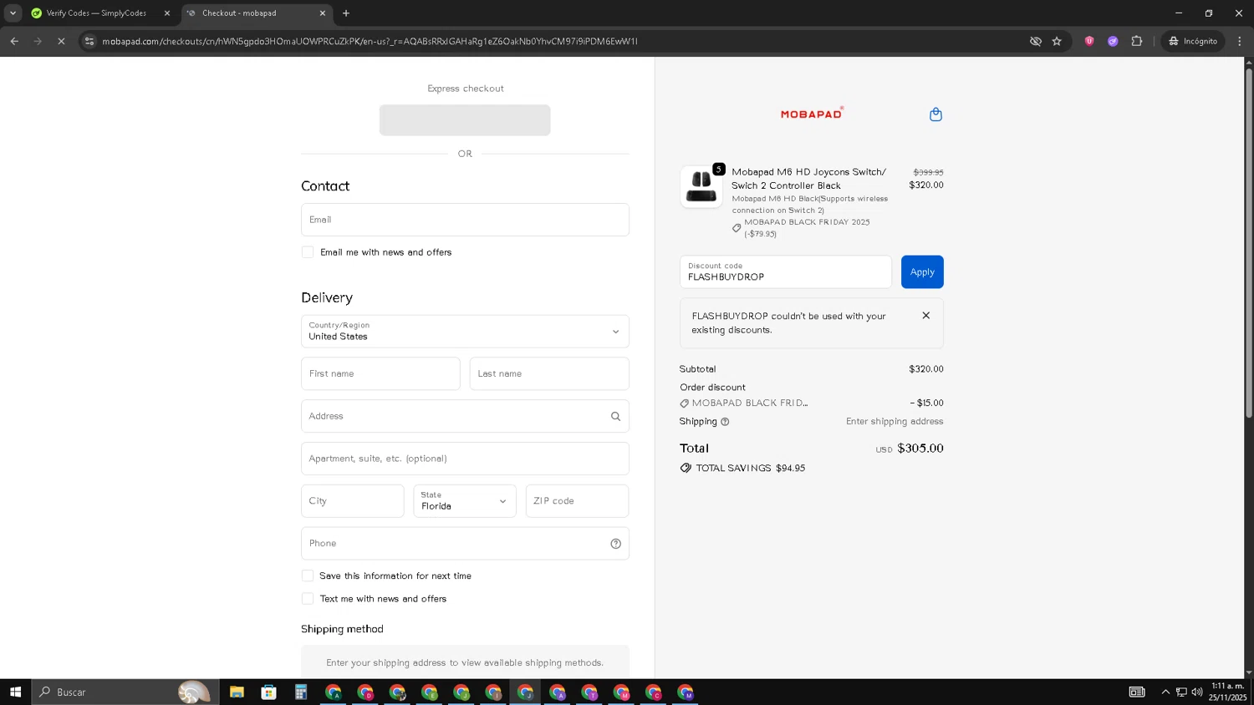Check Email me with news and offers
The height and width of the screenshot is (705, 1254).
coord(308,252)
